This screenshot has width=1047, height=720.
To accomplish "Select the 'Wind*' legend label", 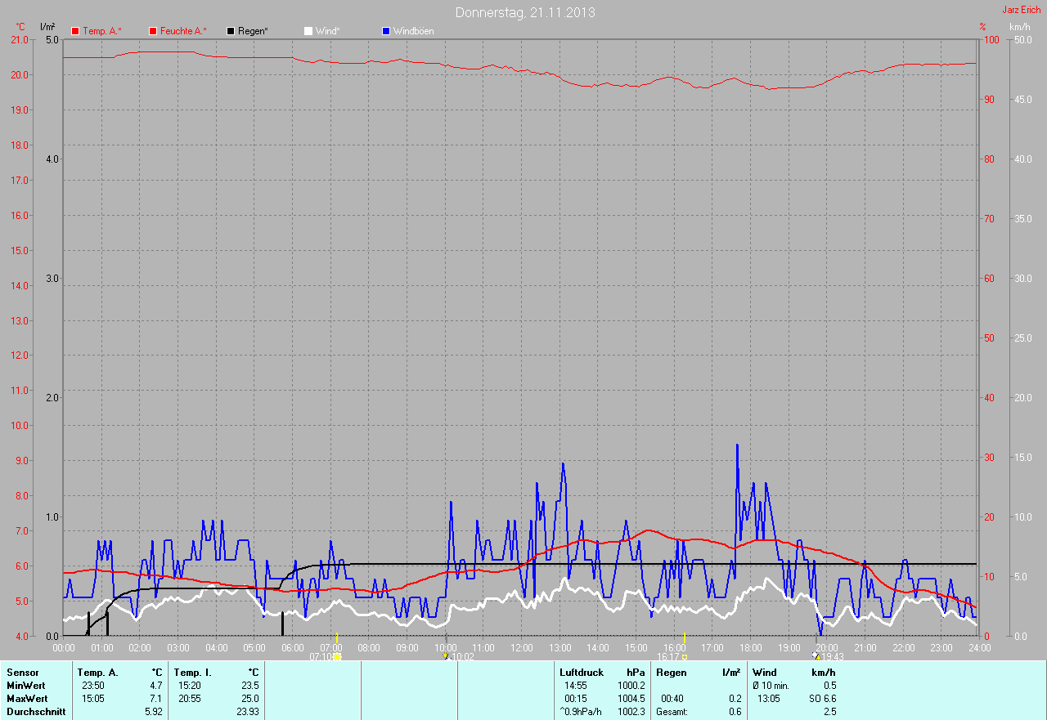I will click(x=327, y=31).
